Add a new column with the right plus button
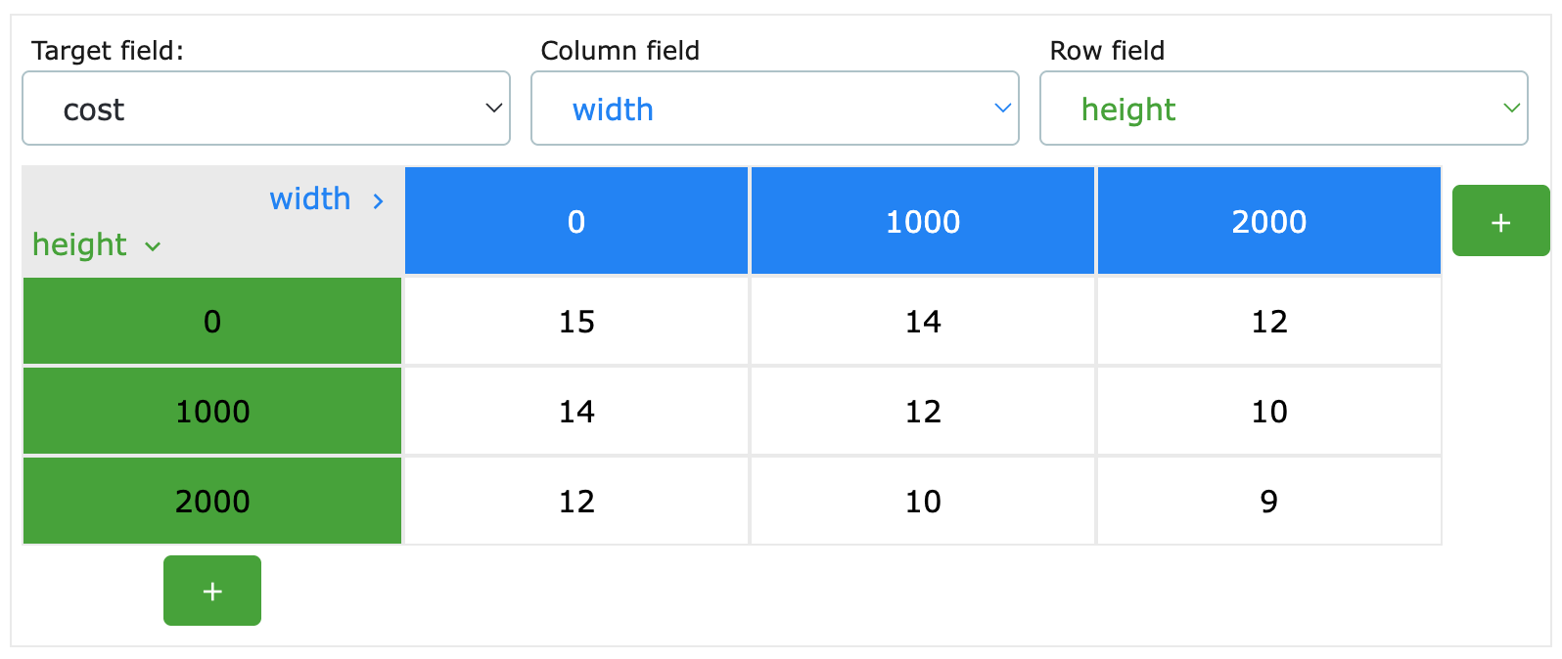 (x=1500, y=221)
